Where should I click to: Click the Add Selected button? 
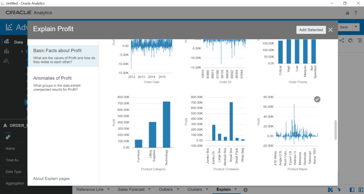pos(311,30)
